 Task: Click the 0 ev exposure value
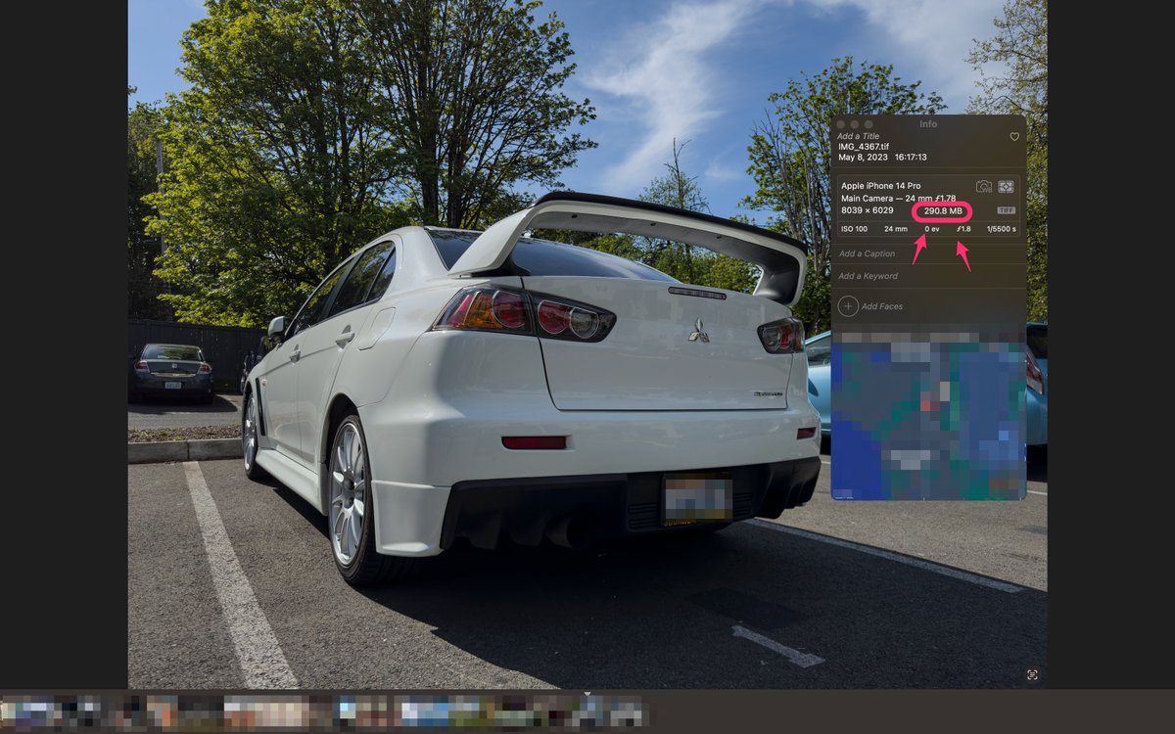(932, 229)
